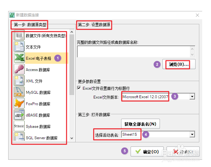Screen dimensions: 211x167
Task: Click the data file path input box
Action: click(x=133, y=51)
